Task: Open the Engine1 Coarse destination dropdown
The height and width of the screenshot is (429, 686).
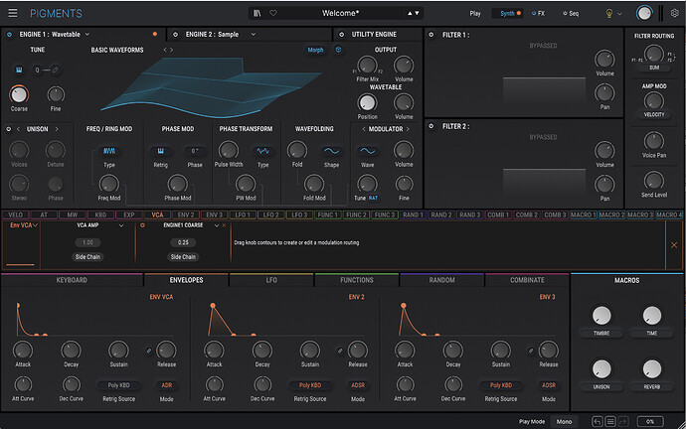Action: pyautogui.click(x=217, y=225)
